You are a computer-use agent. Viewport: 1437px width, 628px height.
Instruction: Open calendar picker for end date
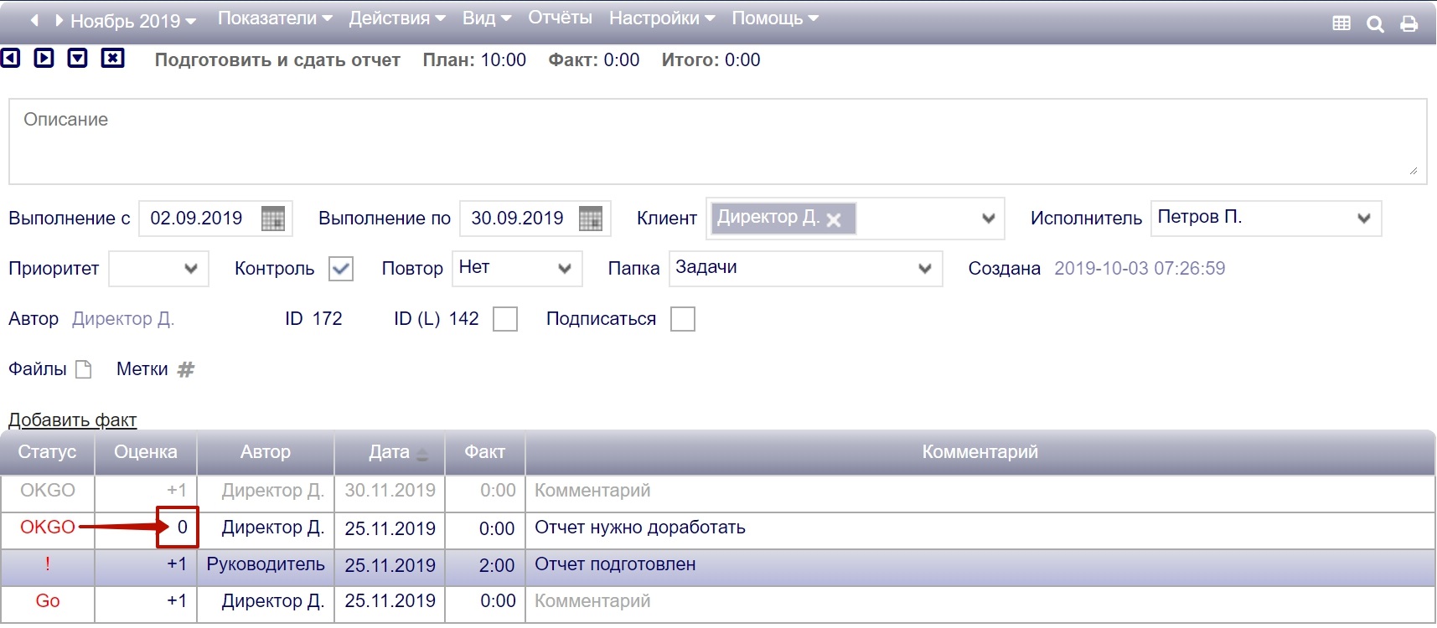tap(591, 219)
